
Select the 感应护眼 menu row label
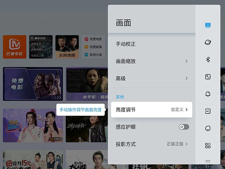pyautogui.click(x=126, y=127)
